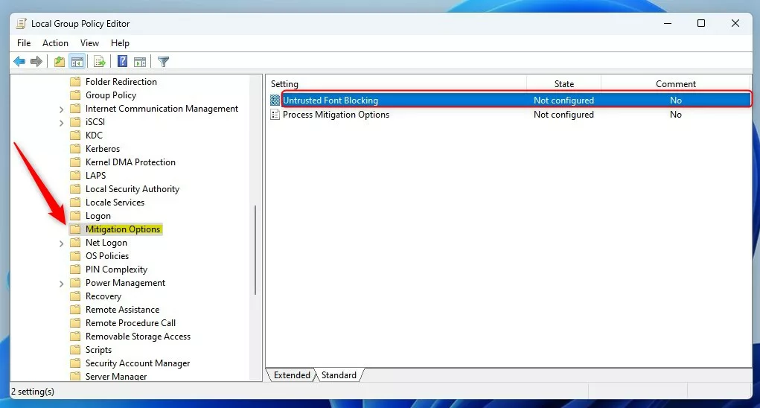Click the Kerberos folder icon
760x408 pixels.
click(75, 148)
